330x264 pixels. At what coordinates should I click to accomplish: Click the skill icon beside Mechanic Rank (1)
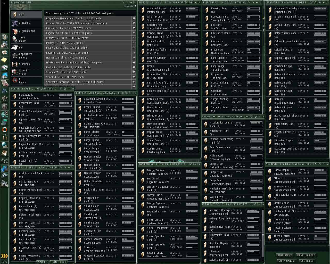[x=270, y=213]
